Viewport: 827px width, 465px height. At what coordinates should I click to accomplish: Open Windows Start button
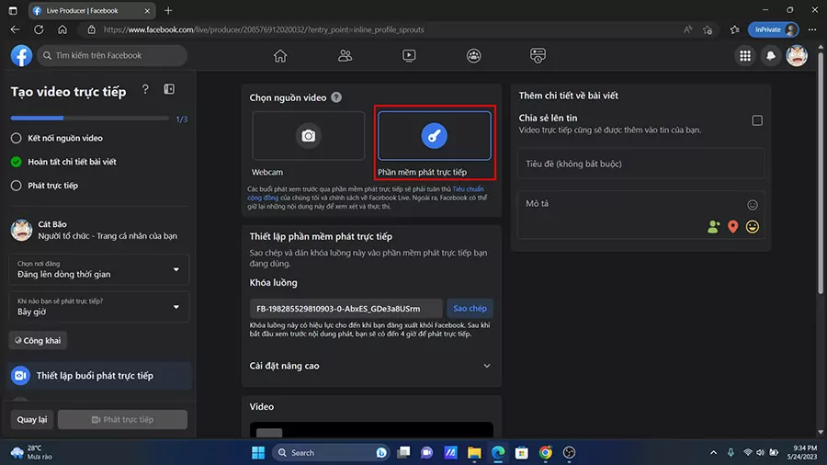click(x=258, y=452)
